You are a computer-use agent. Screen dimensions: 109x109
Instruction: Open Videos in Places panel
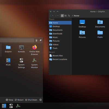[60, 44]
